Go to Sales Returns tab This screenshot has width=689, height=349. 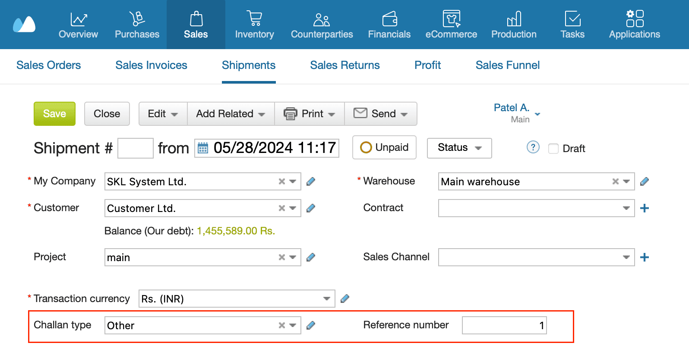click(344, 65)
